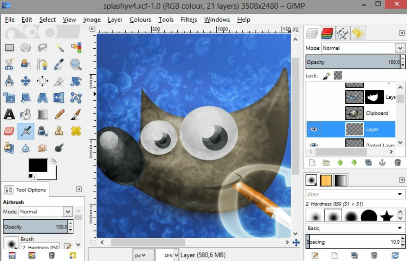Open the Colours menu
The image size is (407, 261).
140,19
